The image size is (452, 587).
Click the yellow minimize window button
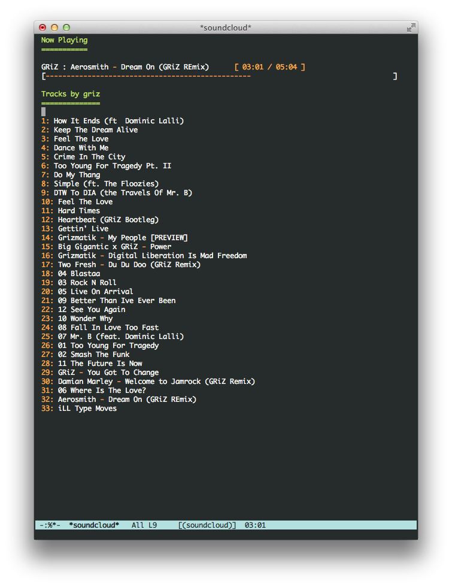point(54,28)
